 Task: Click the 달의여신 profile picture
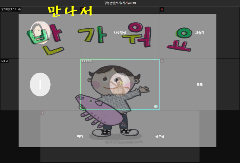point(40,32)
